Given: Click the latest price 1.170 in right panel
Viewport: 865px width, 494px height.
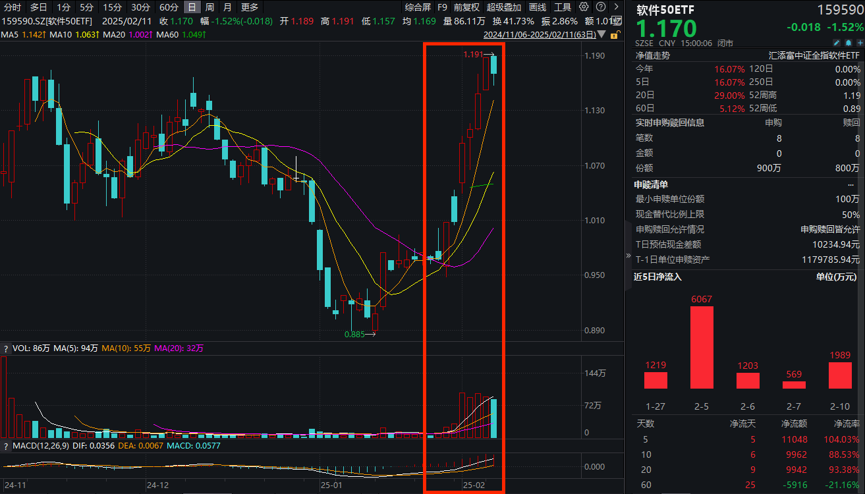Looking at the screenshot, I should (666, 29).
